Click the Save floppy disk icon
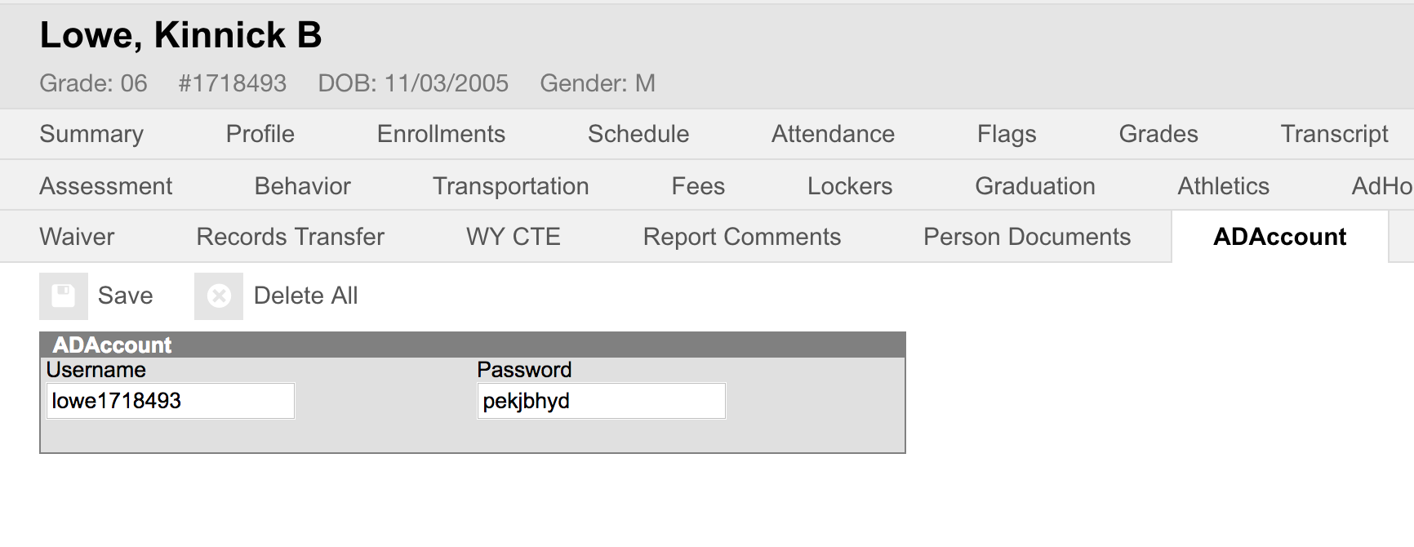The width and height of the screenshot is (1414, 547). pyautogui.click(x=64, y=296)
